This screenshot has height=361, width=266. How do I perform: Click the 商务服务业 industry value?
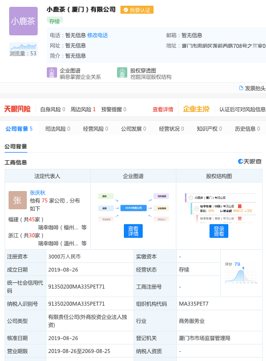tap(192, 321)
